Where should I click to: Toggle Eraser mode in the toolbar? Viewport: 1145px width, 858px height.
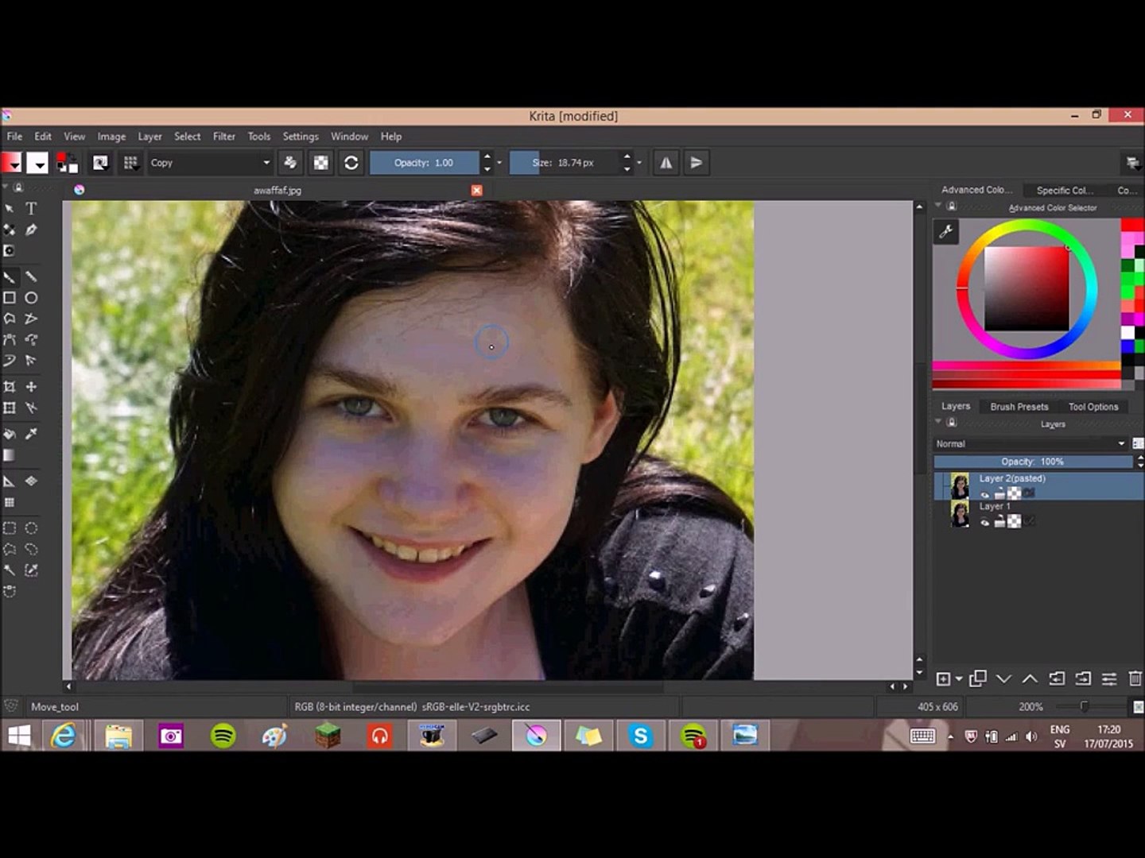tap(290, 163)
